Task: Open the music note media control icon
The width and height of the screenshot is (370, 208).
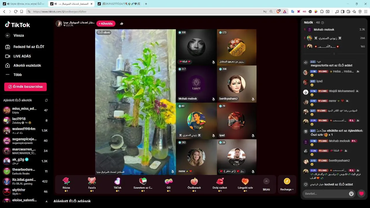Action: tap(337, 12)
